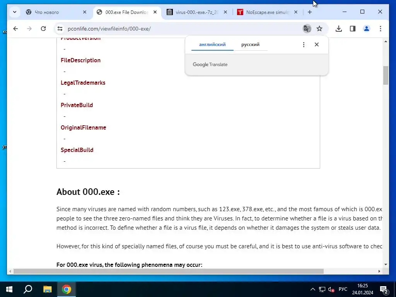Switch to the NoEscape.exe simulator tab
Image resolution: width=396 pixels, height=297 pixels.
tap(267, 12)
